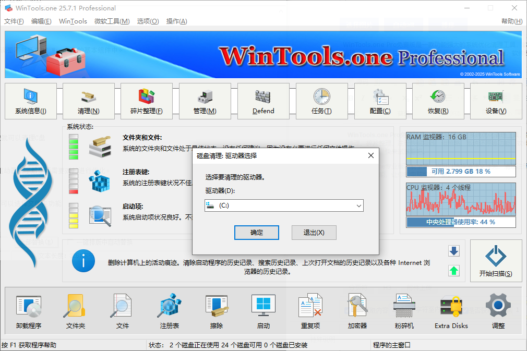527x351 pixels.
Task: Open the 注册表 registry tool
Action: tap(169, 311)
